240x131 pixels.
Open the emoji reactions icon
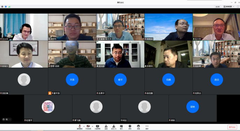coord(138,127)
